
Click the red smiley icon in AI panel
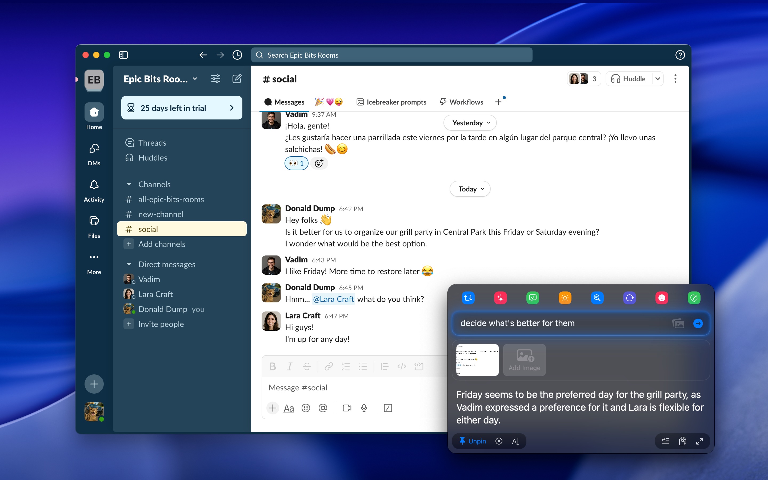coord(662,298)
